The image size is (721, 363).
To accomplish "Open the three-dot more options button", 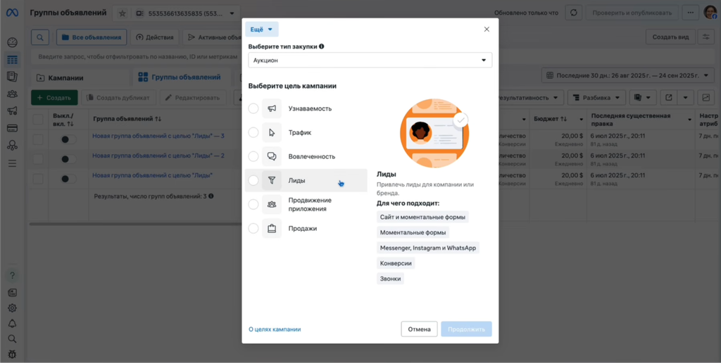I will point(690,13).
